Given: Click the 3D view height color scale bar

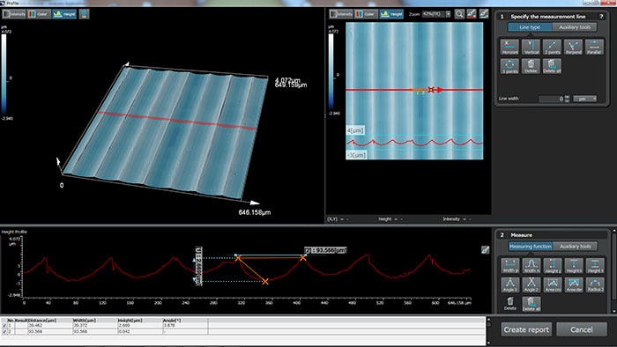Looking at the screenshot, I should [4, 74].
